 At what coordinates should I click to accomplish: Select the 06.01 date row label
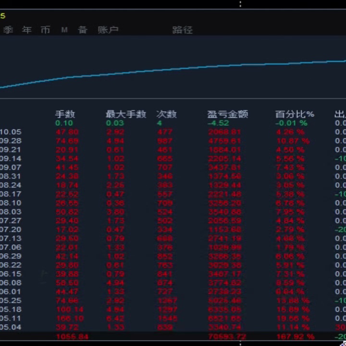pos(10,292)
